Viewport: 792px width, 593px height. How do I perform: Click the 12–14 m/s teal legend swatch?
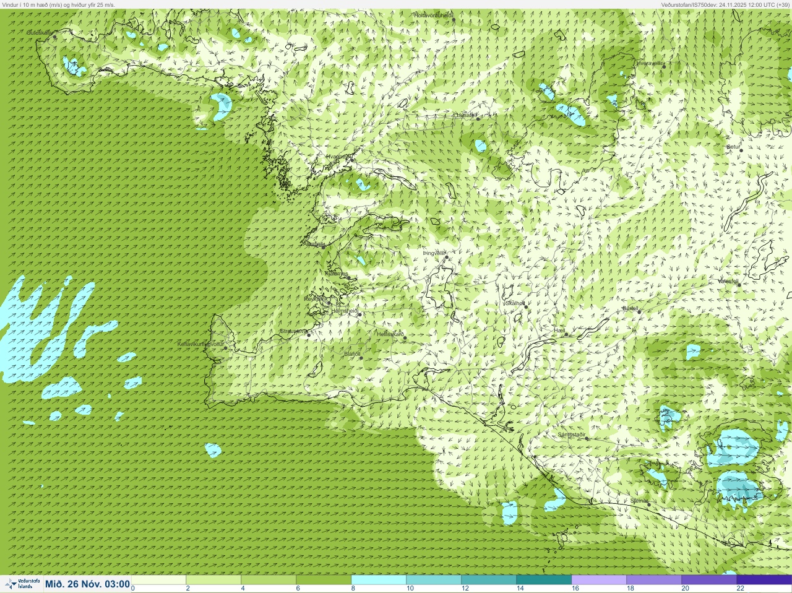point(489,580)
